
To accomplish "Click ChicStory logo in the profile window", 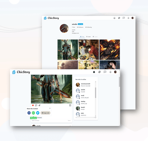I will (x=51, y=18).
